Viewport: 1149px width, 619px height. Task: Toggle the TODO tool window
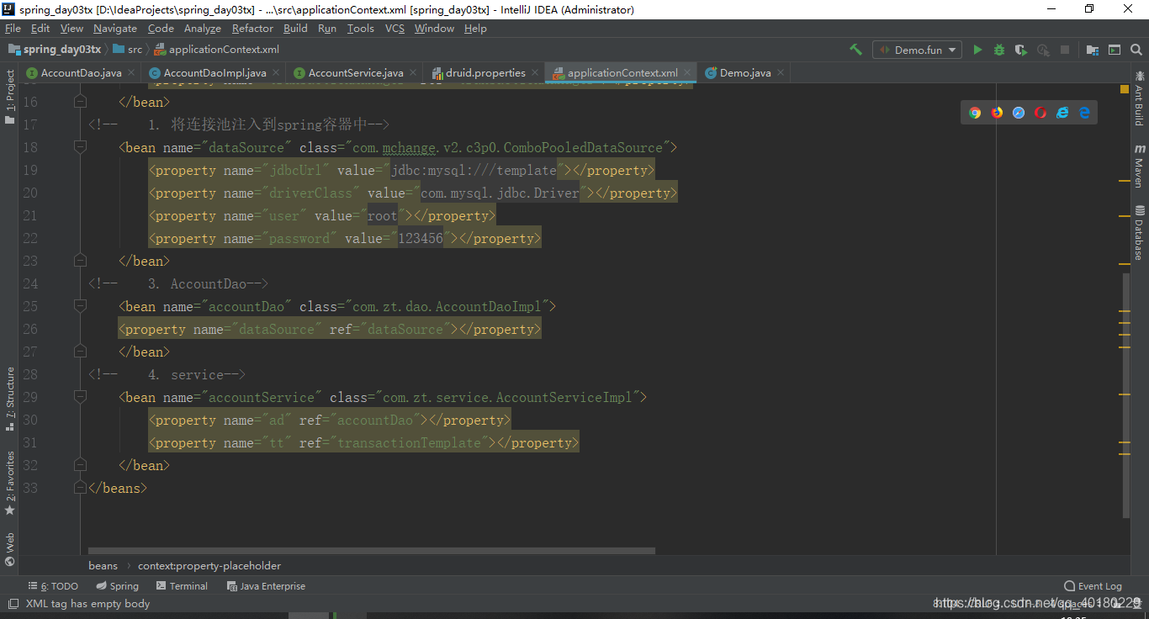53,586
